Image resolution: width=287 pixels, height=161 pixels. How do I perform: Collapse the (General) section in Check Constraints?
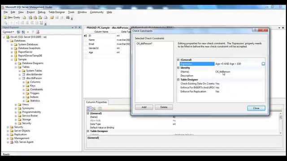(178, 59)
